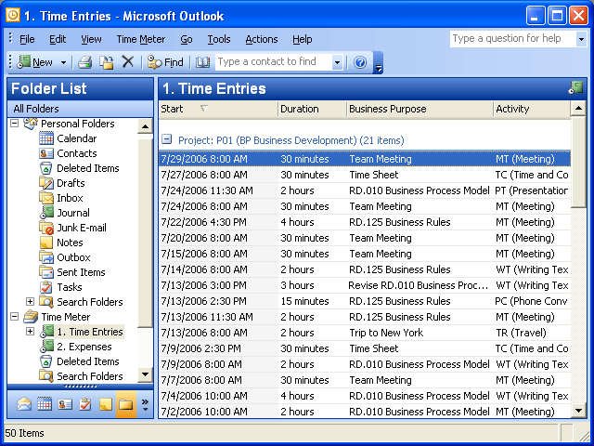Screen dimensions: 594x446
Task: Open the Actions menu
Action: (262, 39)
